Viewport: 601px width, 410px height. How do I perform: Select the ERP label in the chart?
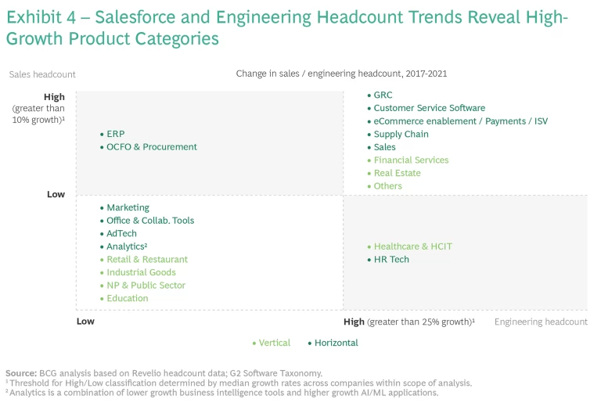pos(115,134)
